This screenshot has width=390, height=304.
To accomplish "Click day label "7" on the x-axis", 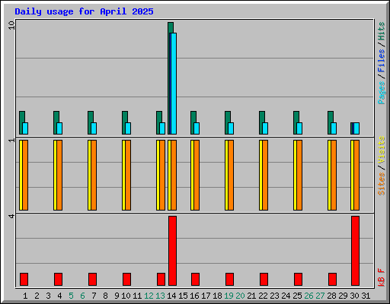I will (x=94, y=296).
